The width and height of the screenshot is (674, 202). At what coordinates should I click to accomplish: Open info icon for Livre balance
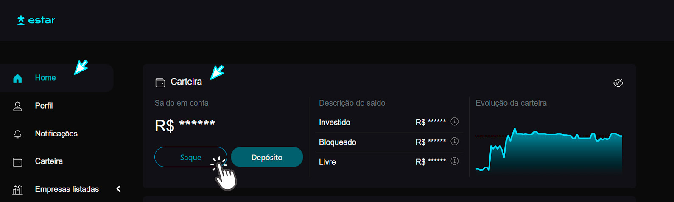pos(454,161)
